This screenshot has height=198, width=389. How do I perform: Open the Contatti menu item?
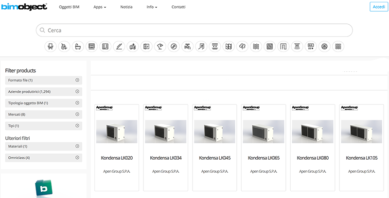pyautogui.click(x=178, y=7)
